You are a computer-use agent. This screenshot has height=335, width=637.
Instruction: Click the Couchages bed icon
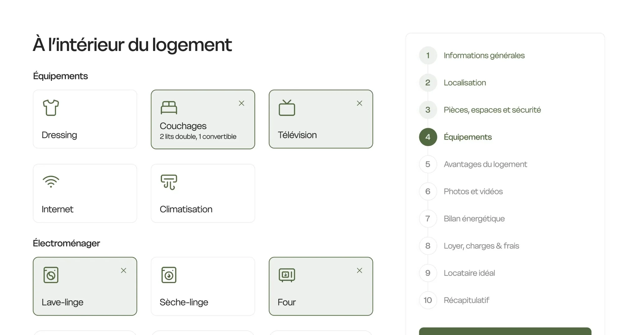[x=169, y=108]
